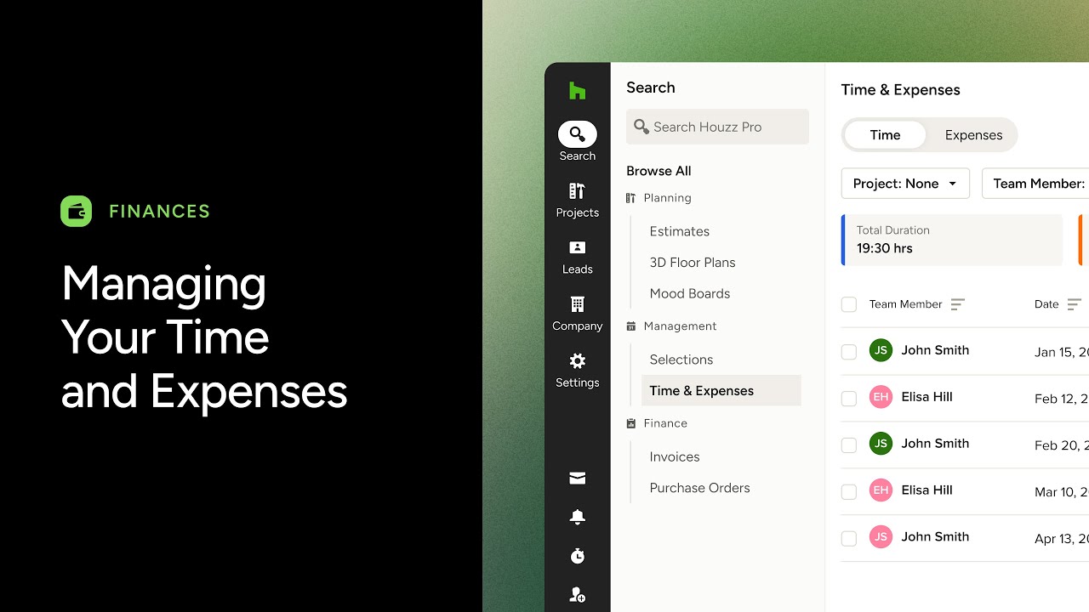Open Selections under Management
The image size is (1089, 612).
(681, 360)
